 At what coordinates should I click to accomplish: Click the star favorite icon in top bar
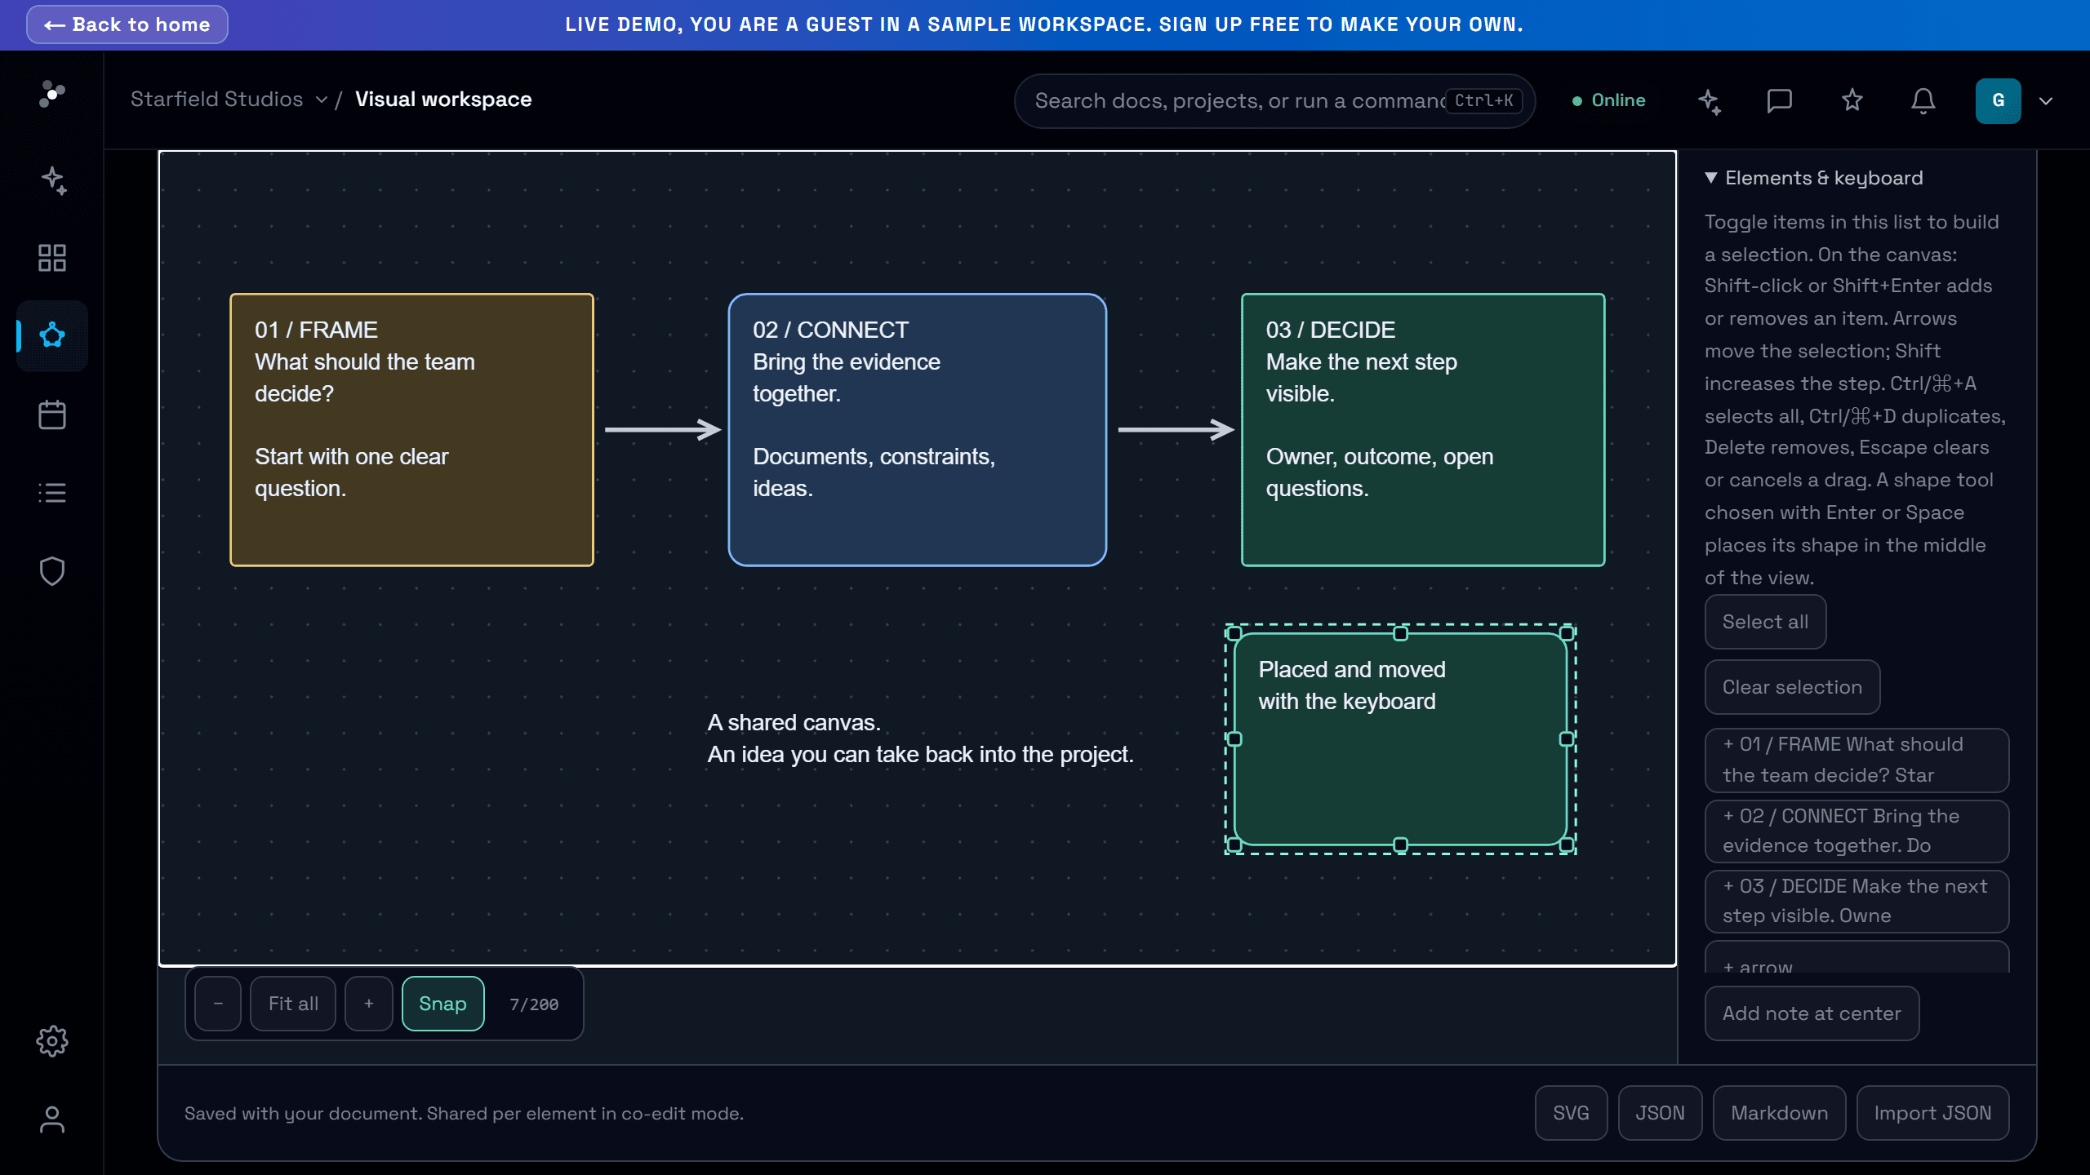tap(1852, 100)
